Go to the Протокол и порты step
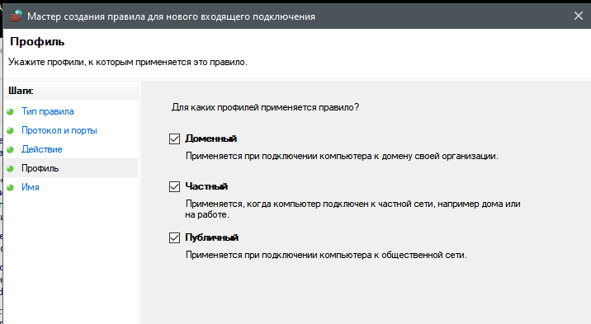591x324 pixels. 59,130
